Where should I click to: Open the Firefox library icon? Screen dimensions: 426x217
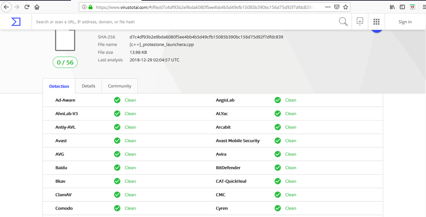click(x=392, y=7)
